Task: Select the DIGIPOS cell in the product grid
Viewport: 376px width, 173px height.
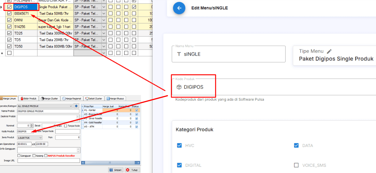Action: (x=25, y=7)
